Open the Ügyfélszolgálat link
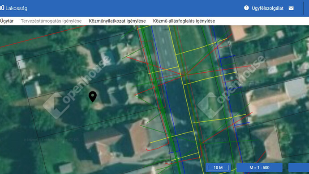309x174 pixels. [267, 8]
